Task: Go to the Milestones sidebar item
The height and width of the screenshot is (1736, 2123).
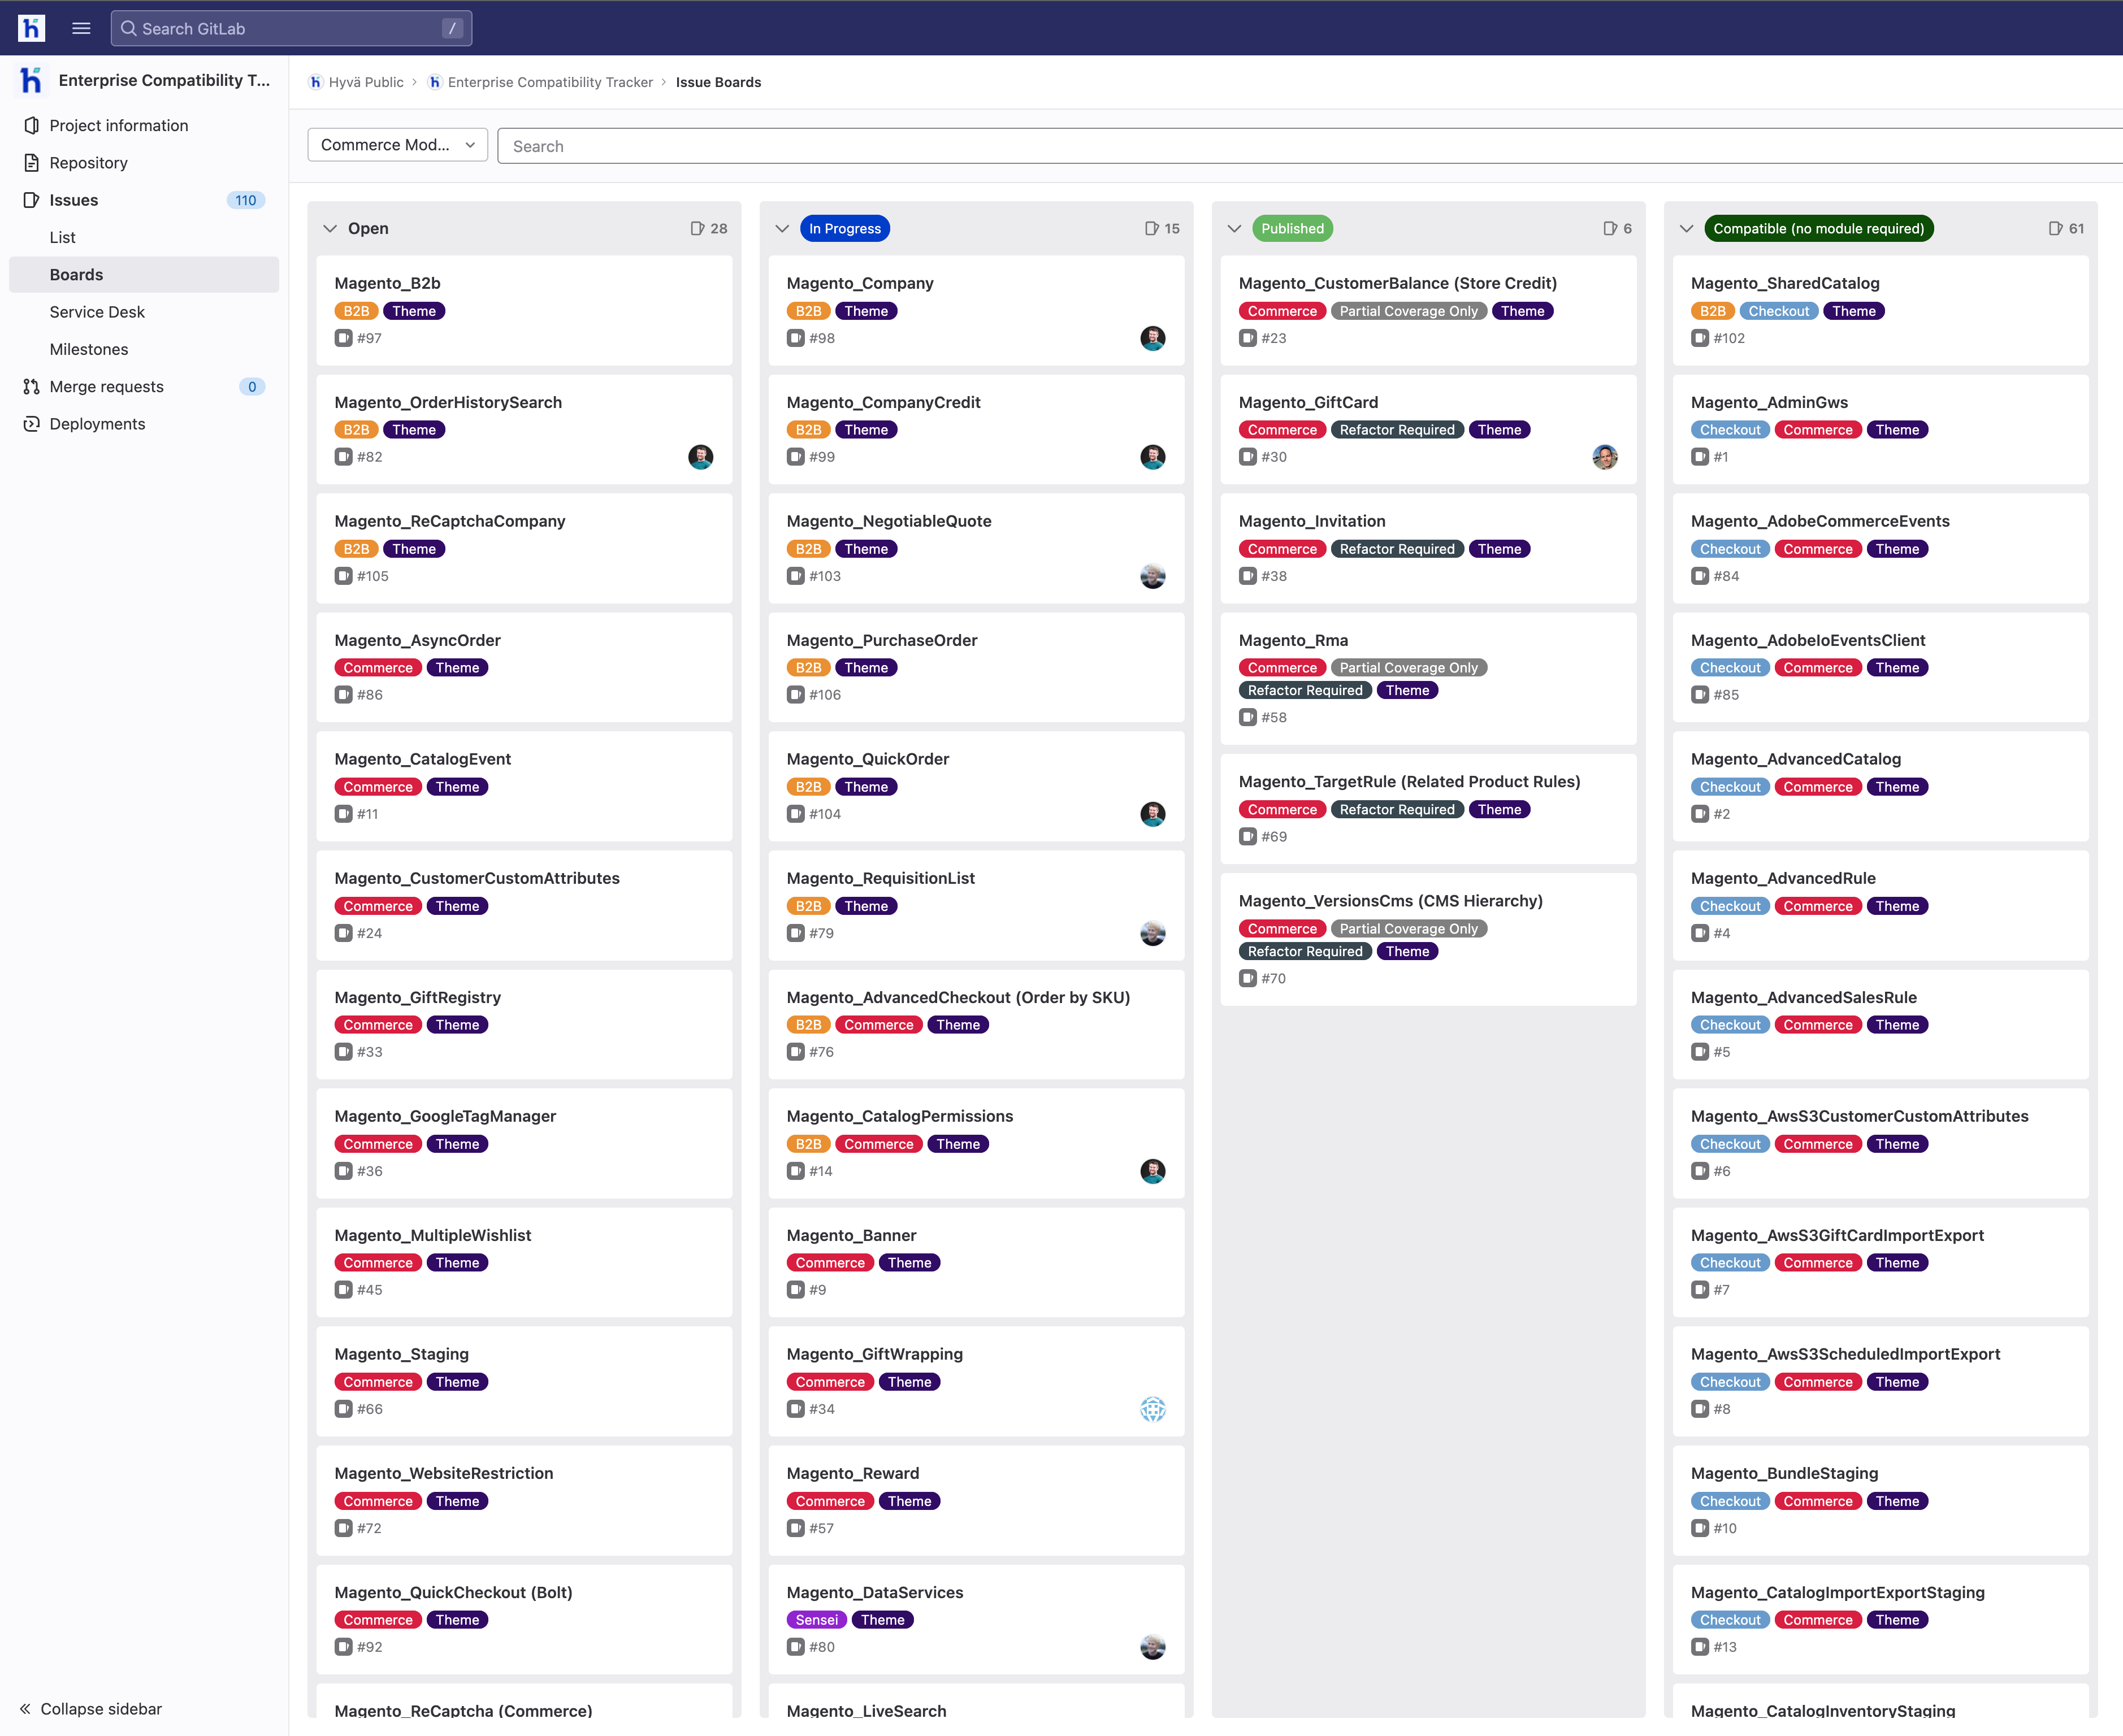Action: click(x=89, y=349)
